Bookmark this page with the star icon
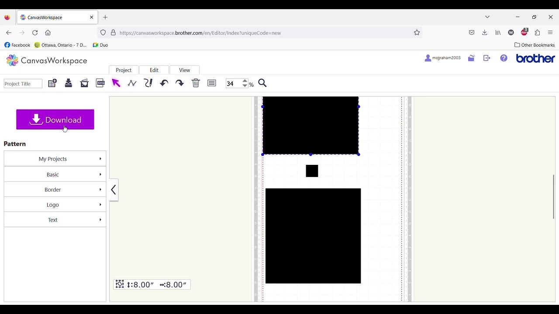This screenshot has height=314, width=559. click(x=417, y=33)
